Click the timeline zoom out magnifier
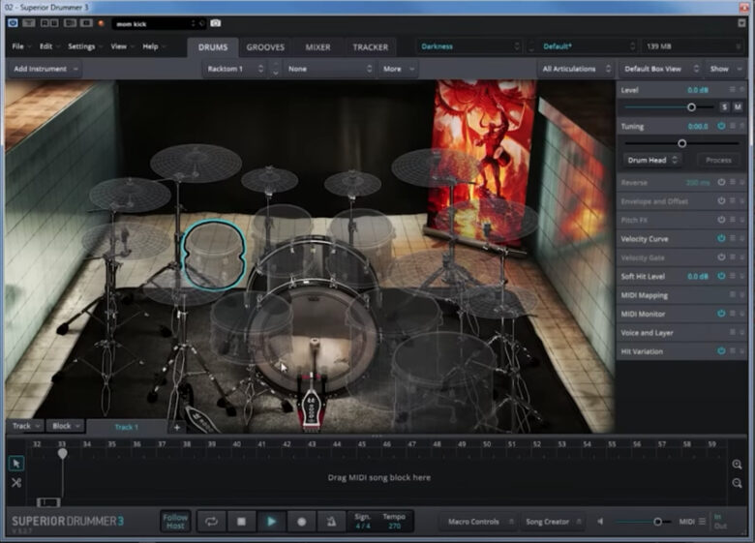This screenshot has width=755, height=543. pyautogui.click(x=737, y=483)
